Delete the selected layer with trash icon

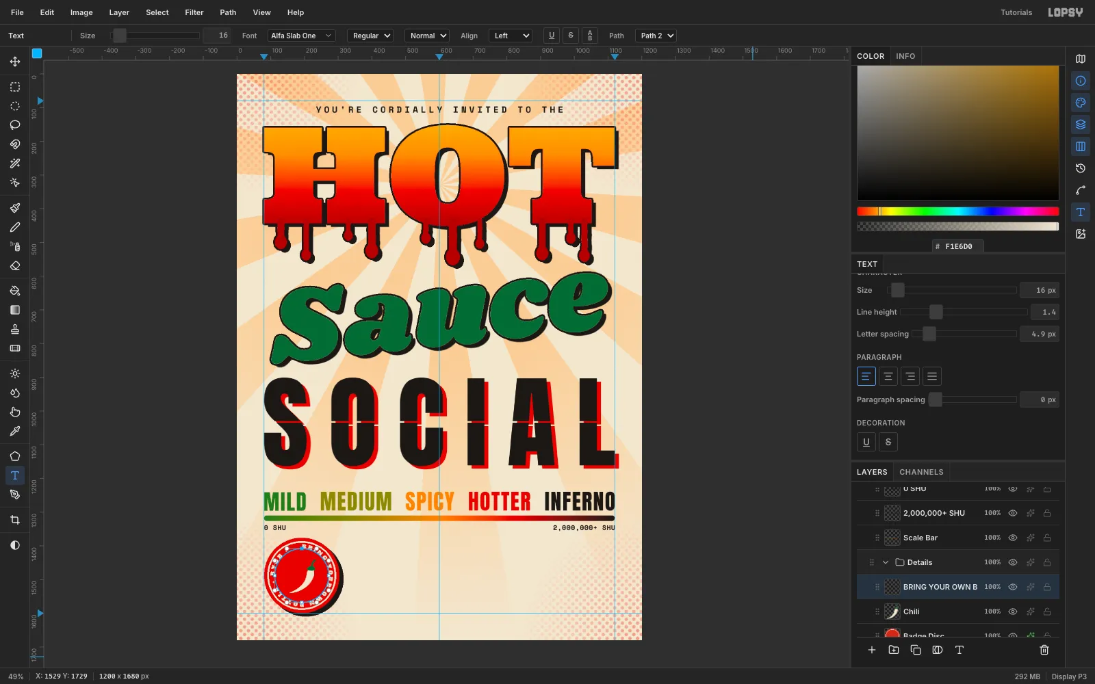1044,650
